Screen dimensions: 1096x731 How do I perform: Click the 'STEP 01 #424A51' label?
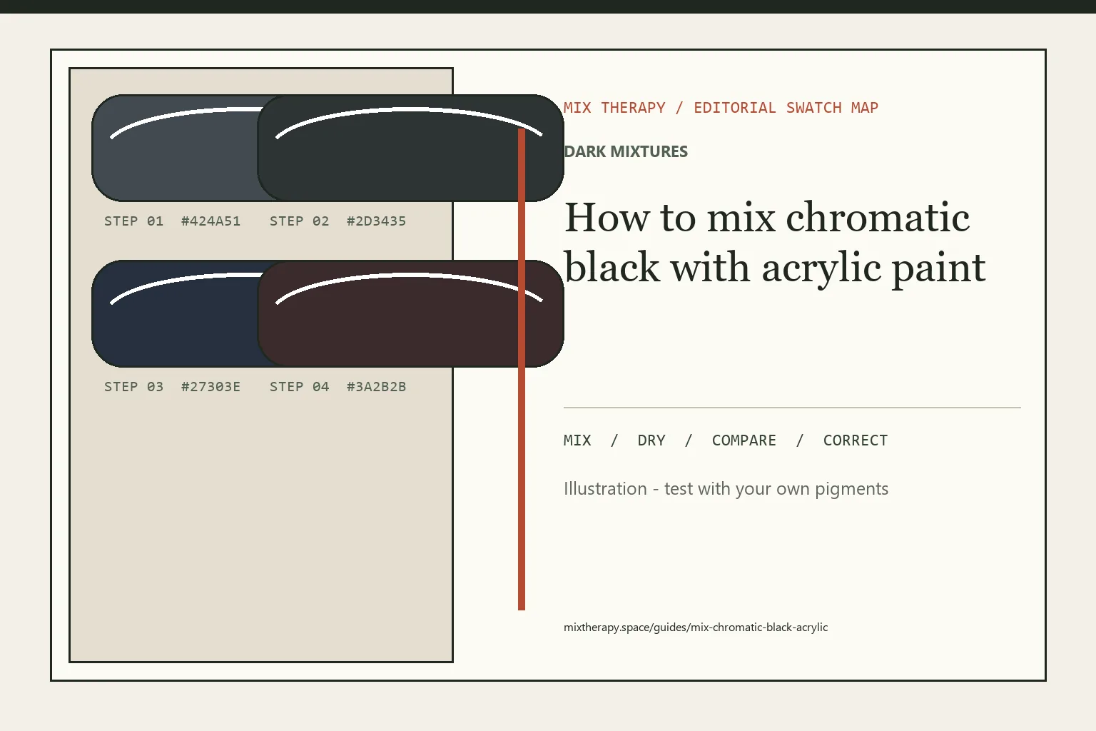(x=172, y=221)
